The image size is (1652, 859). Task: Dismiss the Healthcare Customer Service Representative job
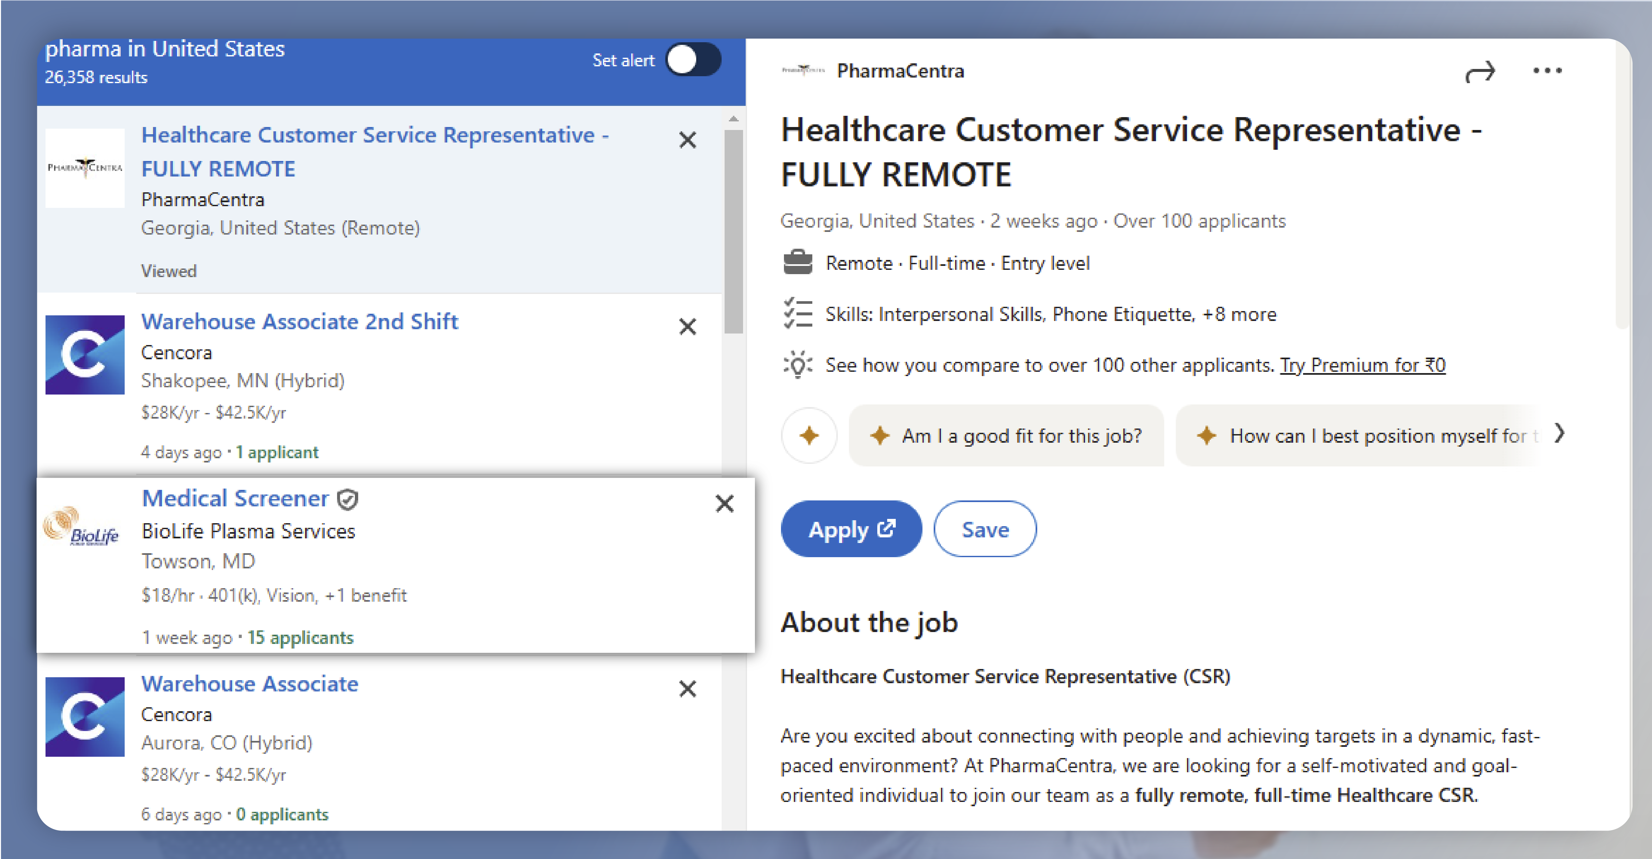click(x=687, y=140)
